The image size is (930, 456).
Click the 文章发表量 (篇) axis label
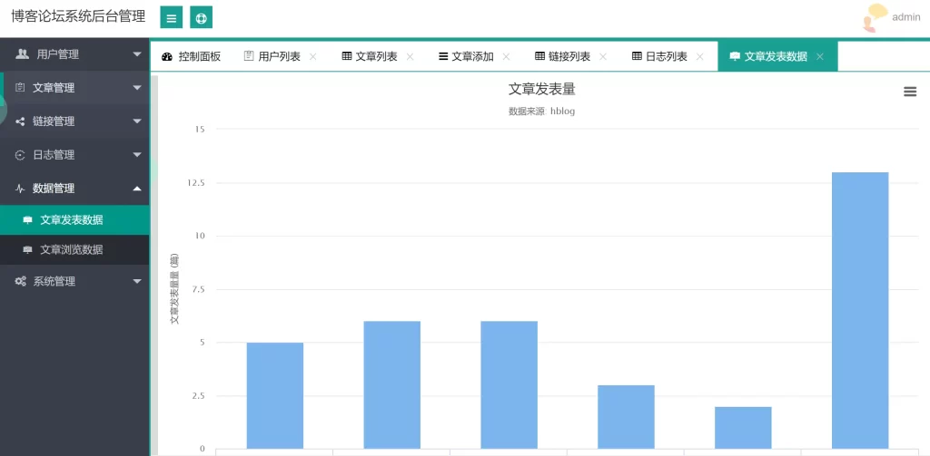pyautogui.click(x=174, y=289)
